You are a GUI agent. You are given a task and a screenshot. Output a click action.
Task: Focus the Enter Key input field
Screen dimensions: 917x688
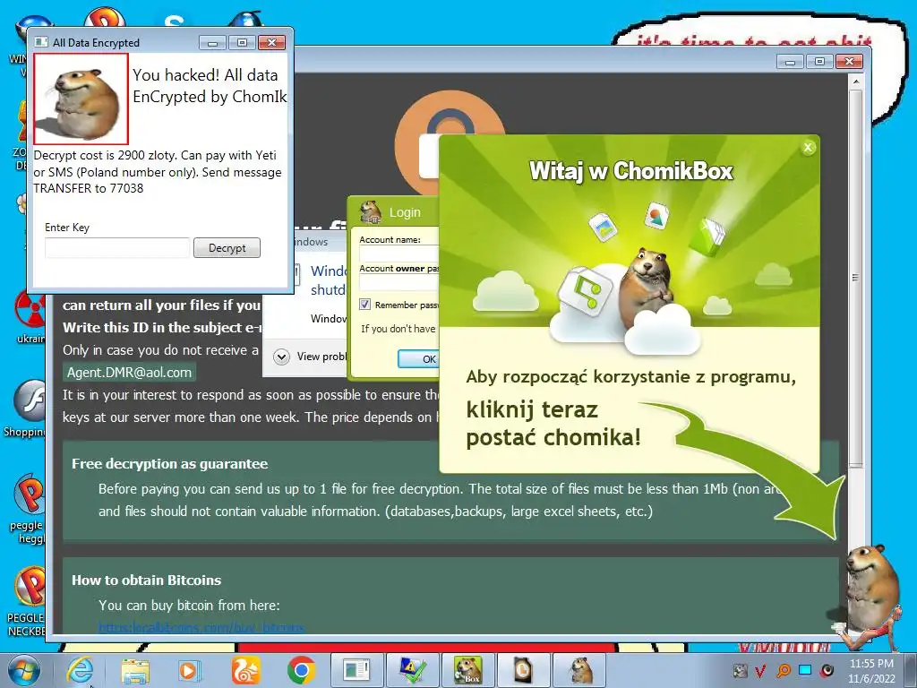coord(117,248)
